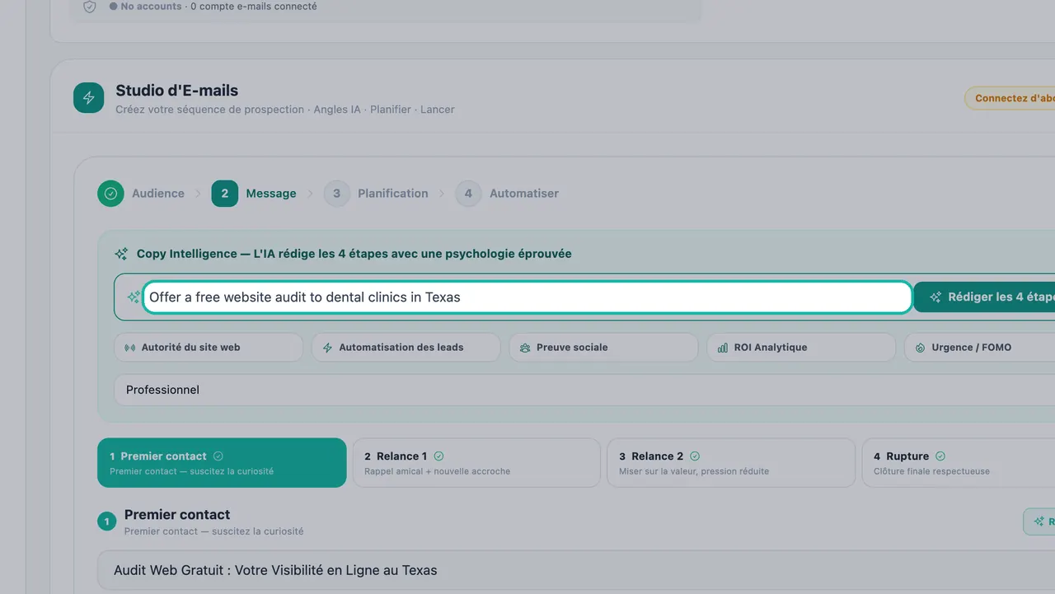Select step 2 Message badge
The width and height of the screenshot is (1055, 594).
[225, 194]
